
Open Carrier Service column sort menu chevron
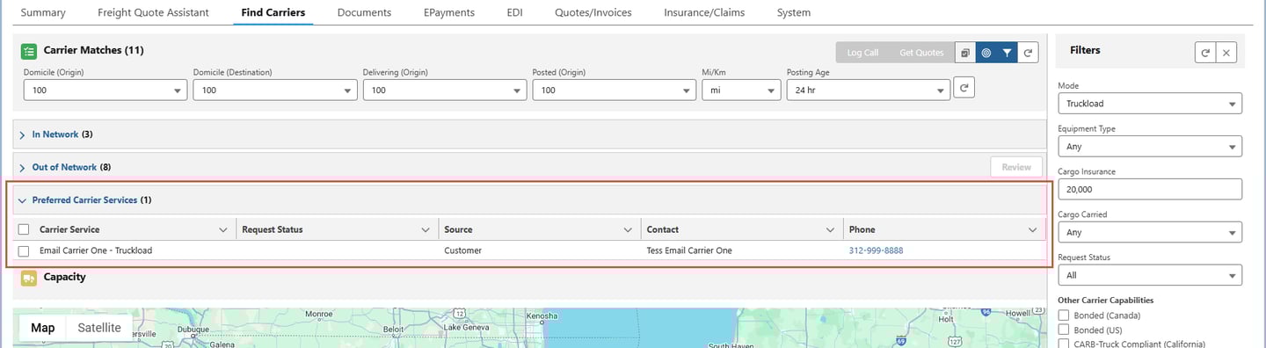222,230
